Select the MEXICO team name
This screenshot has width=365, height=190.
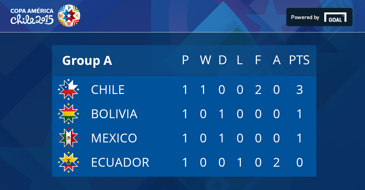(x=114, y=138)
